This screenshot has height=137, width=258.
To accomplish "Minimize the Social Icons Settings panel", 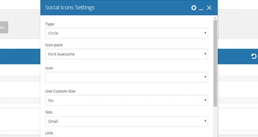I will pyautogui.click(x=201, y=8).
